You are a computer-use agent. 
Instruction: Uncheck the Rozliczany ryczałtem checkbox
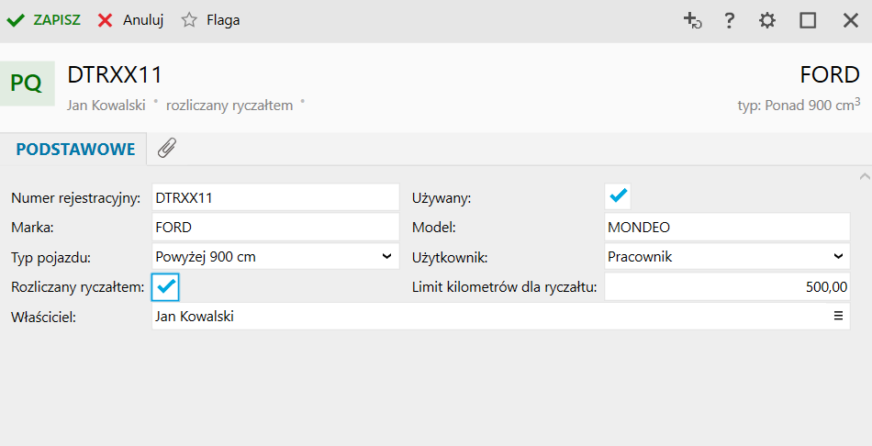click(x=166, y=287)
